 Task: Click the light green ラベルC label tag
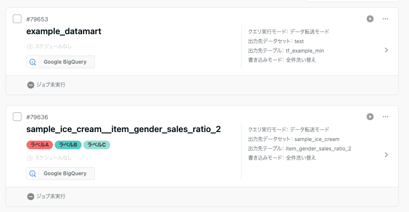[97, 145]
